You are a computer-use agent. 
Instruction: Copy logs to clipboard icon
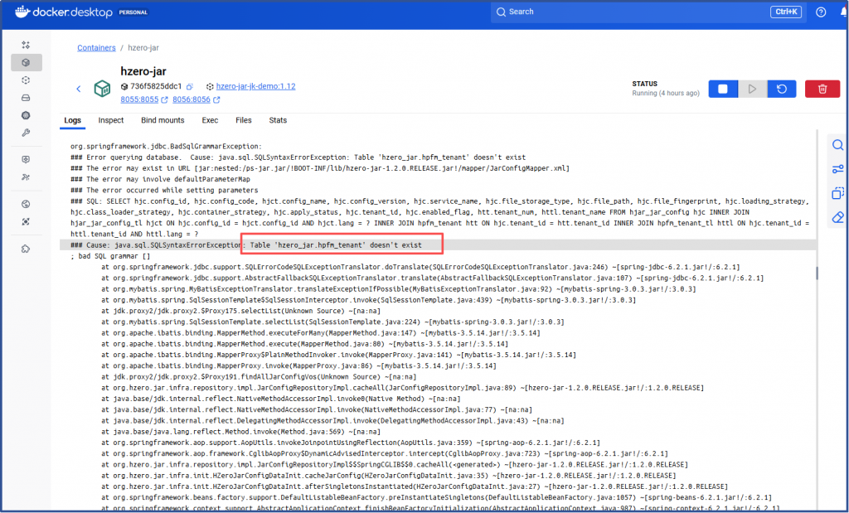click(837, 193)
